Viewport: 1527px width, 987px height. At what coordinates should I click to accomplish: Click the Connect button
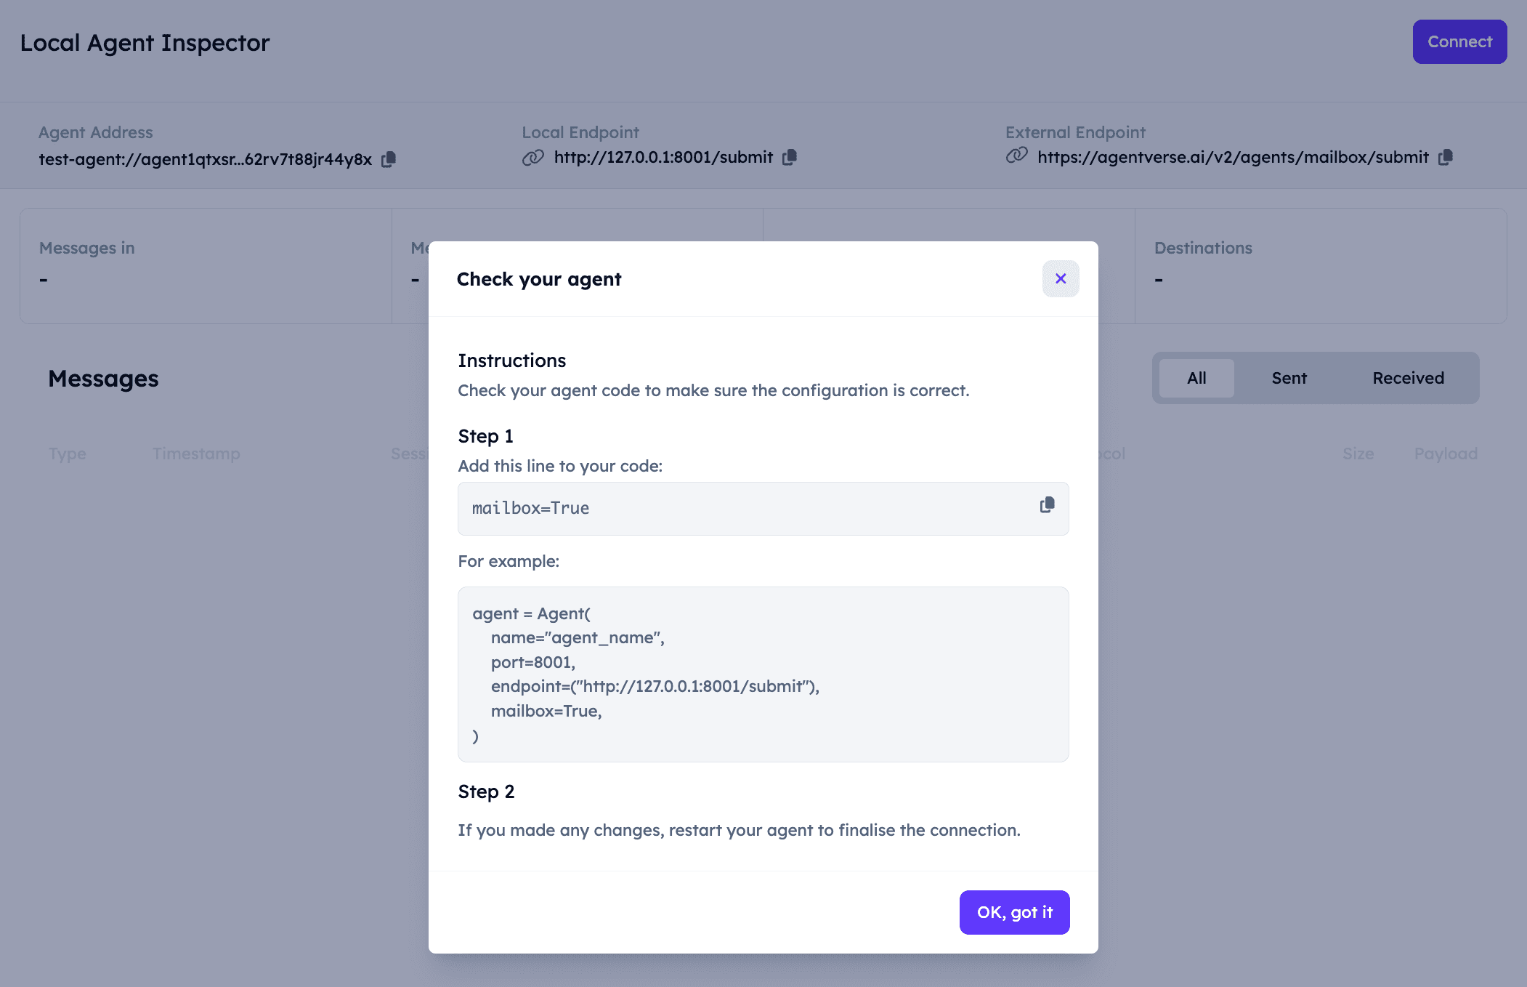click(1459, 42)
